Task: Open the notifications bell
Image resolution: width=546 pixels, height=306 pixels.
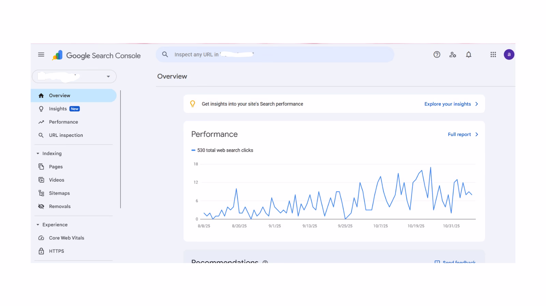Action: pyautogui.click(x=469, y=55)
